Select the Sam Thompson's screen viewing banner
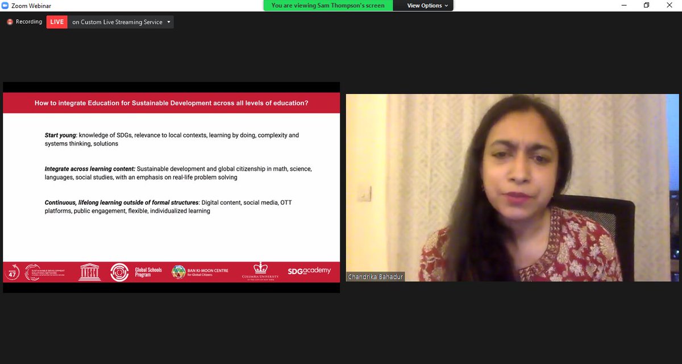 (x=327, y=5)
